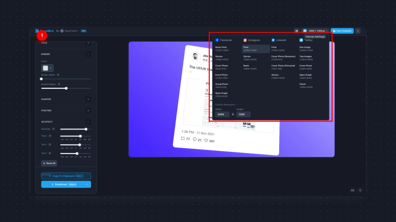Click the reply bubble icon on tweet card
Viewport: 396px width, 222px height.
point(195,139)
